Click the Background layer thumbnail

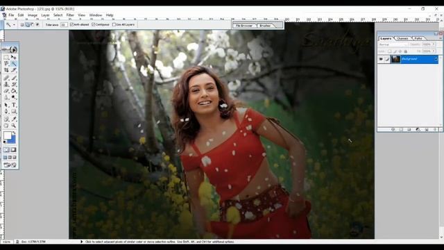[x=395, y=59]
